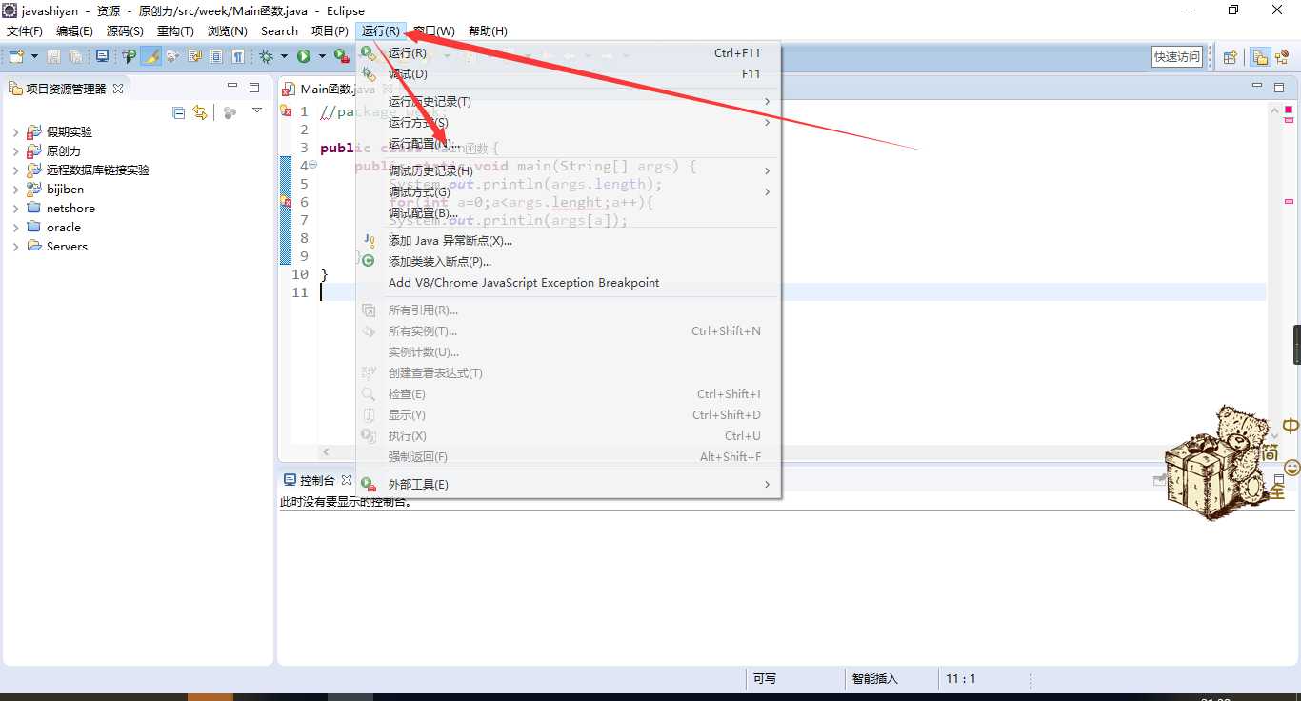Choose 运行(R) Ctrl+F11 menu entry
Viewport: 1301px width, 701px height.
point(568,53)
